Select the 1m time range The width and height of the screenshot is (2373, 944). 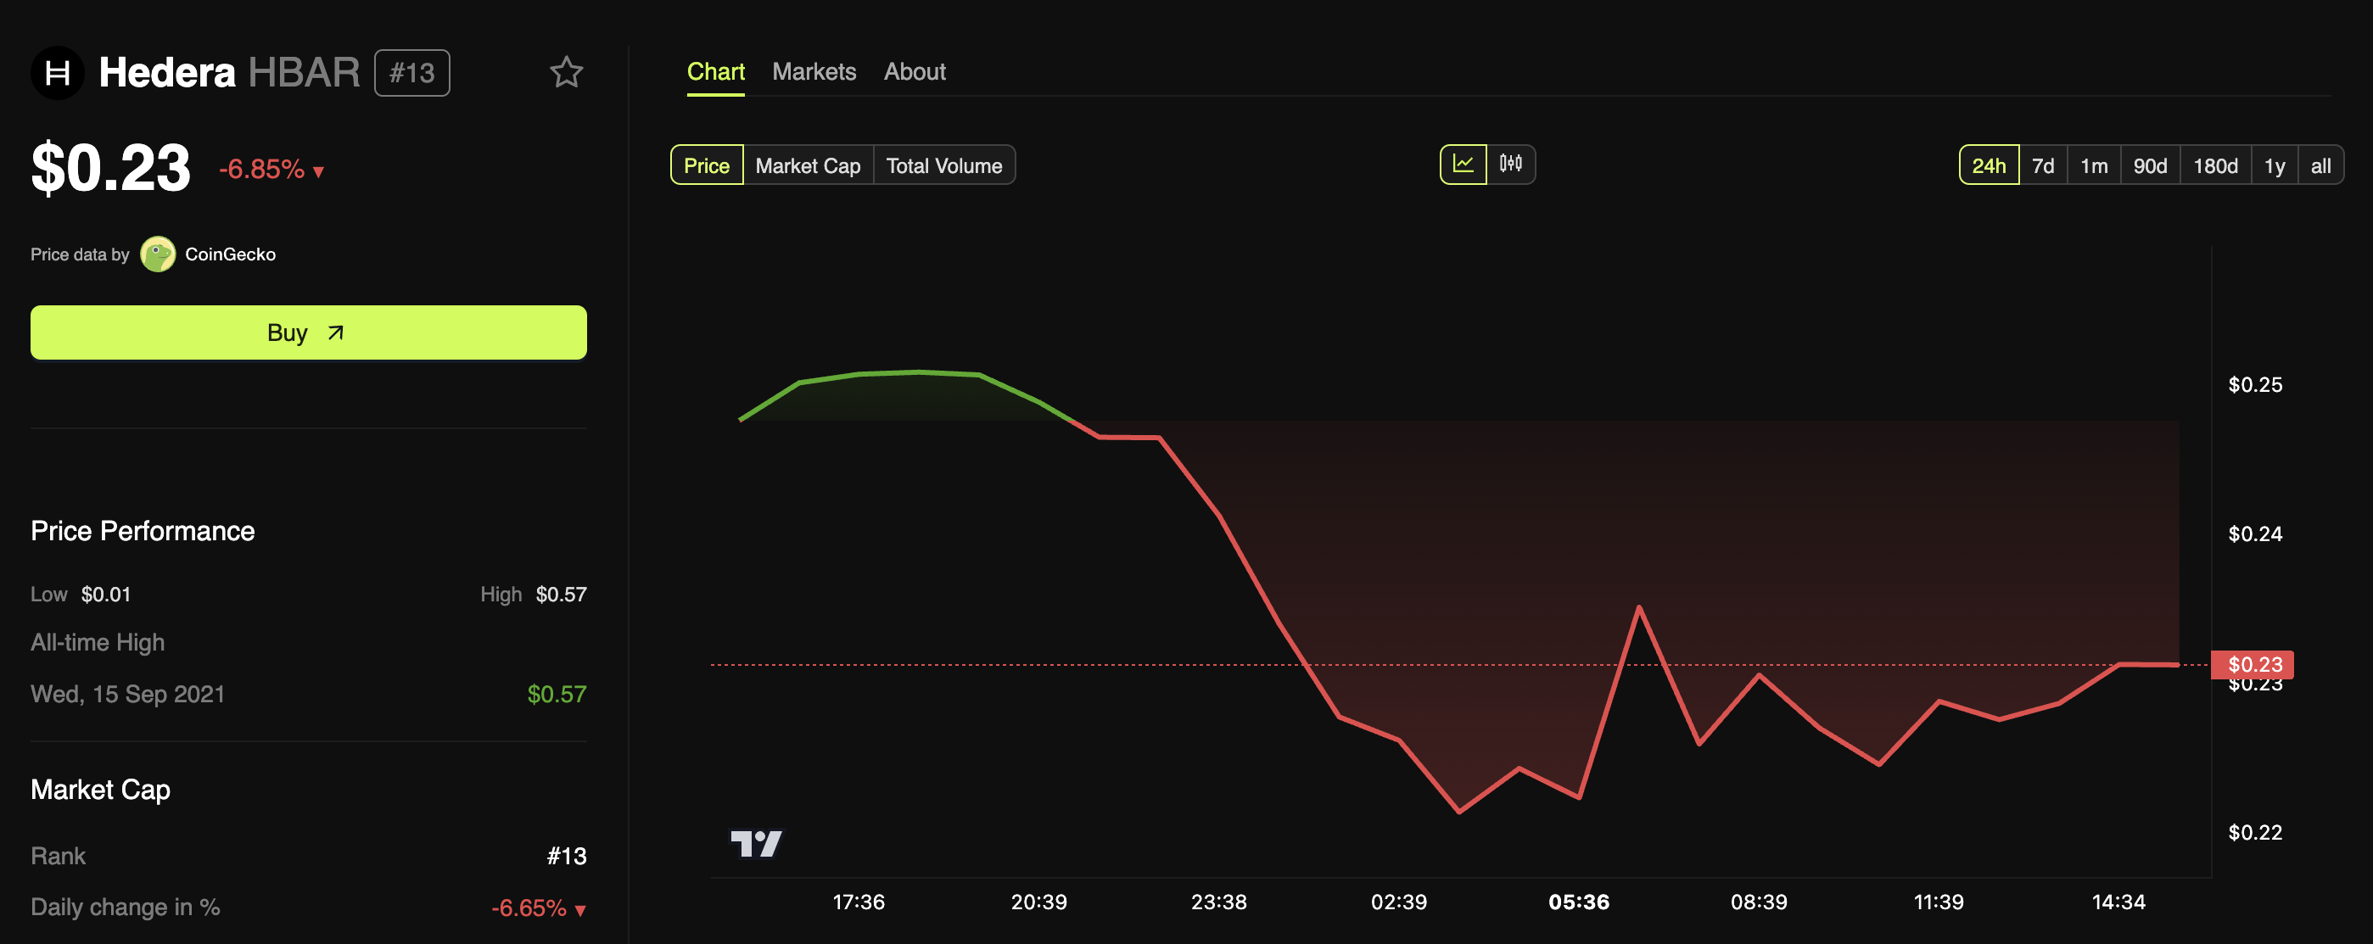coord(2093,165)
